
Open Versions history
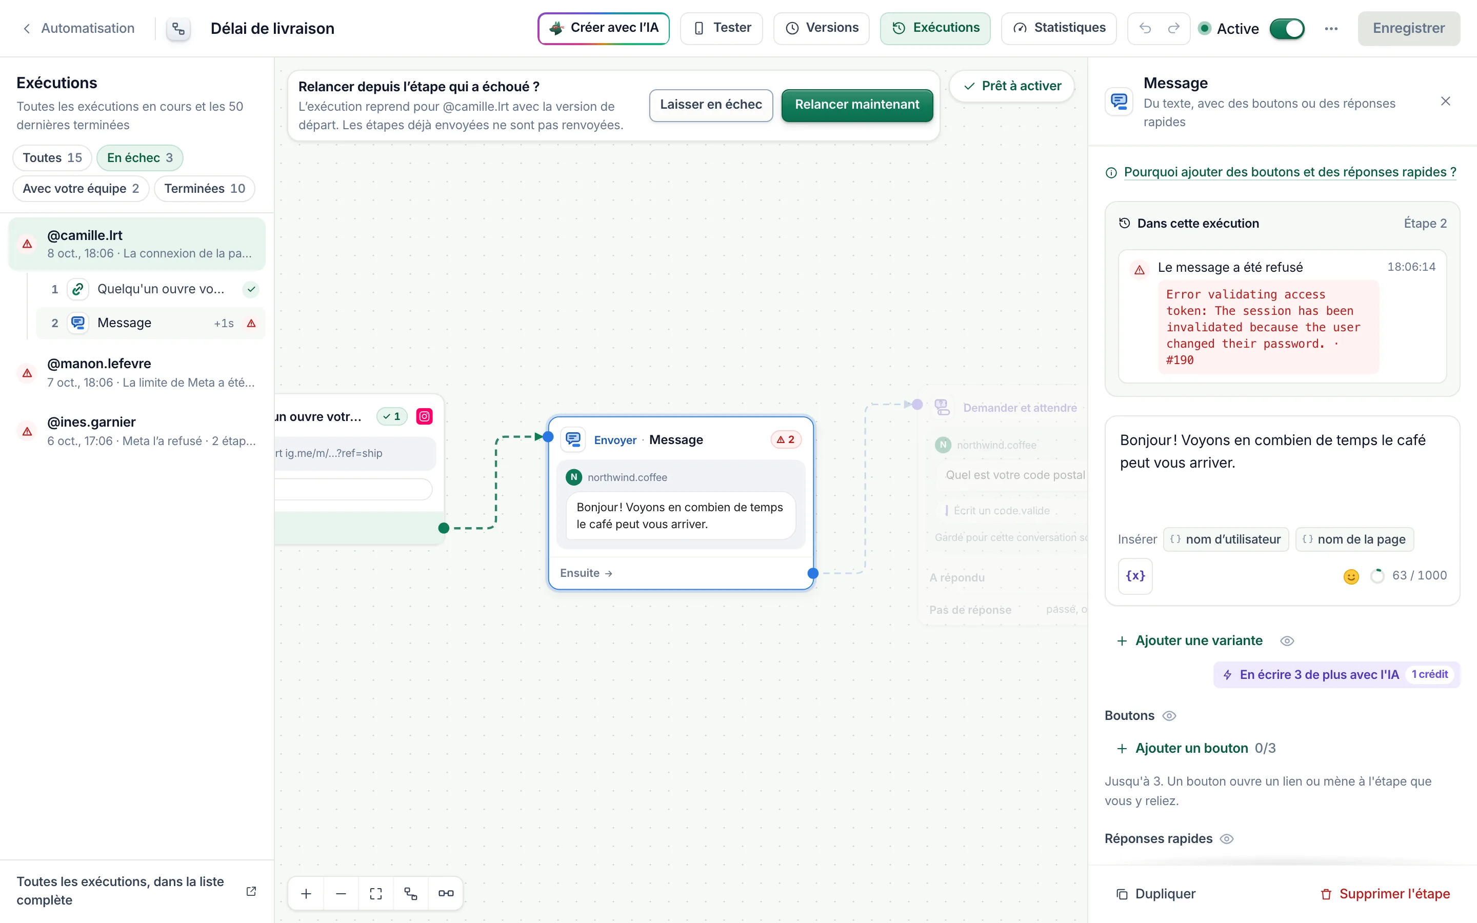click(x=821, y=28)
